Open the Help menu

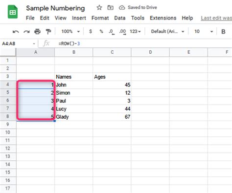tap(187, 18)
